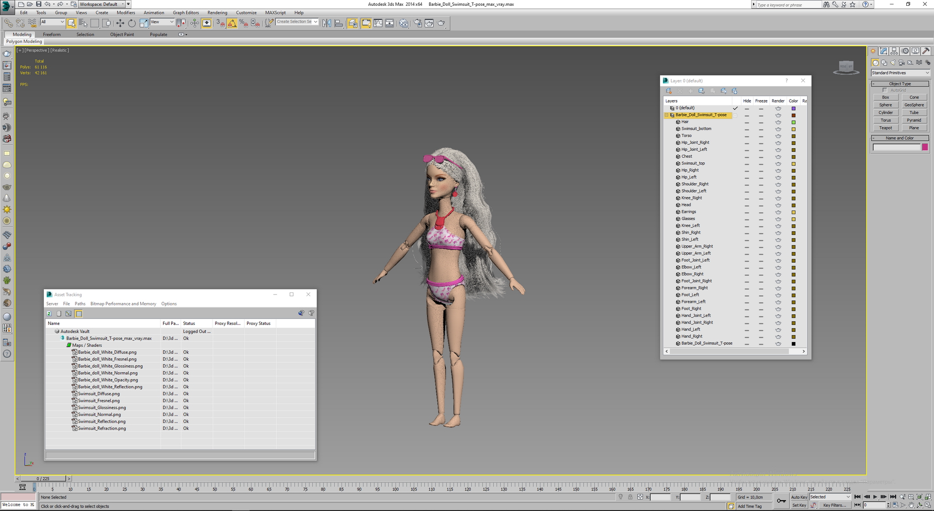Open the key mode Selected dropdown

830,497
